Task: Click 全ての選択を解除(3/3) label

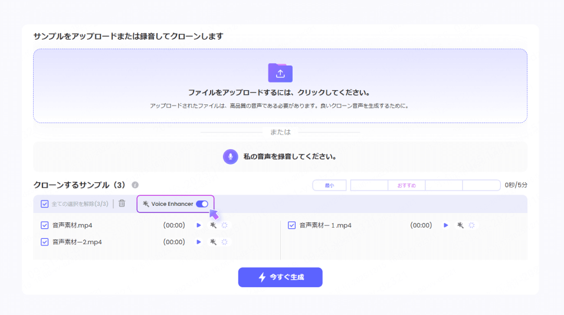Action: pyautogui.click(x=80, y=204)
